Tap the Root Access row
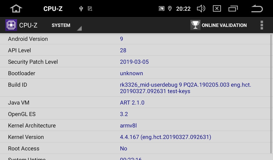 135,148
